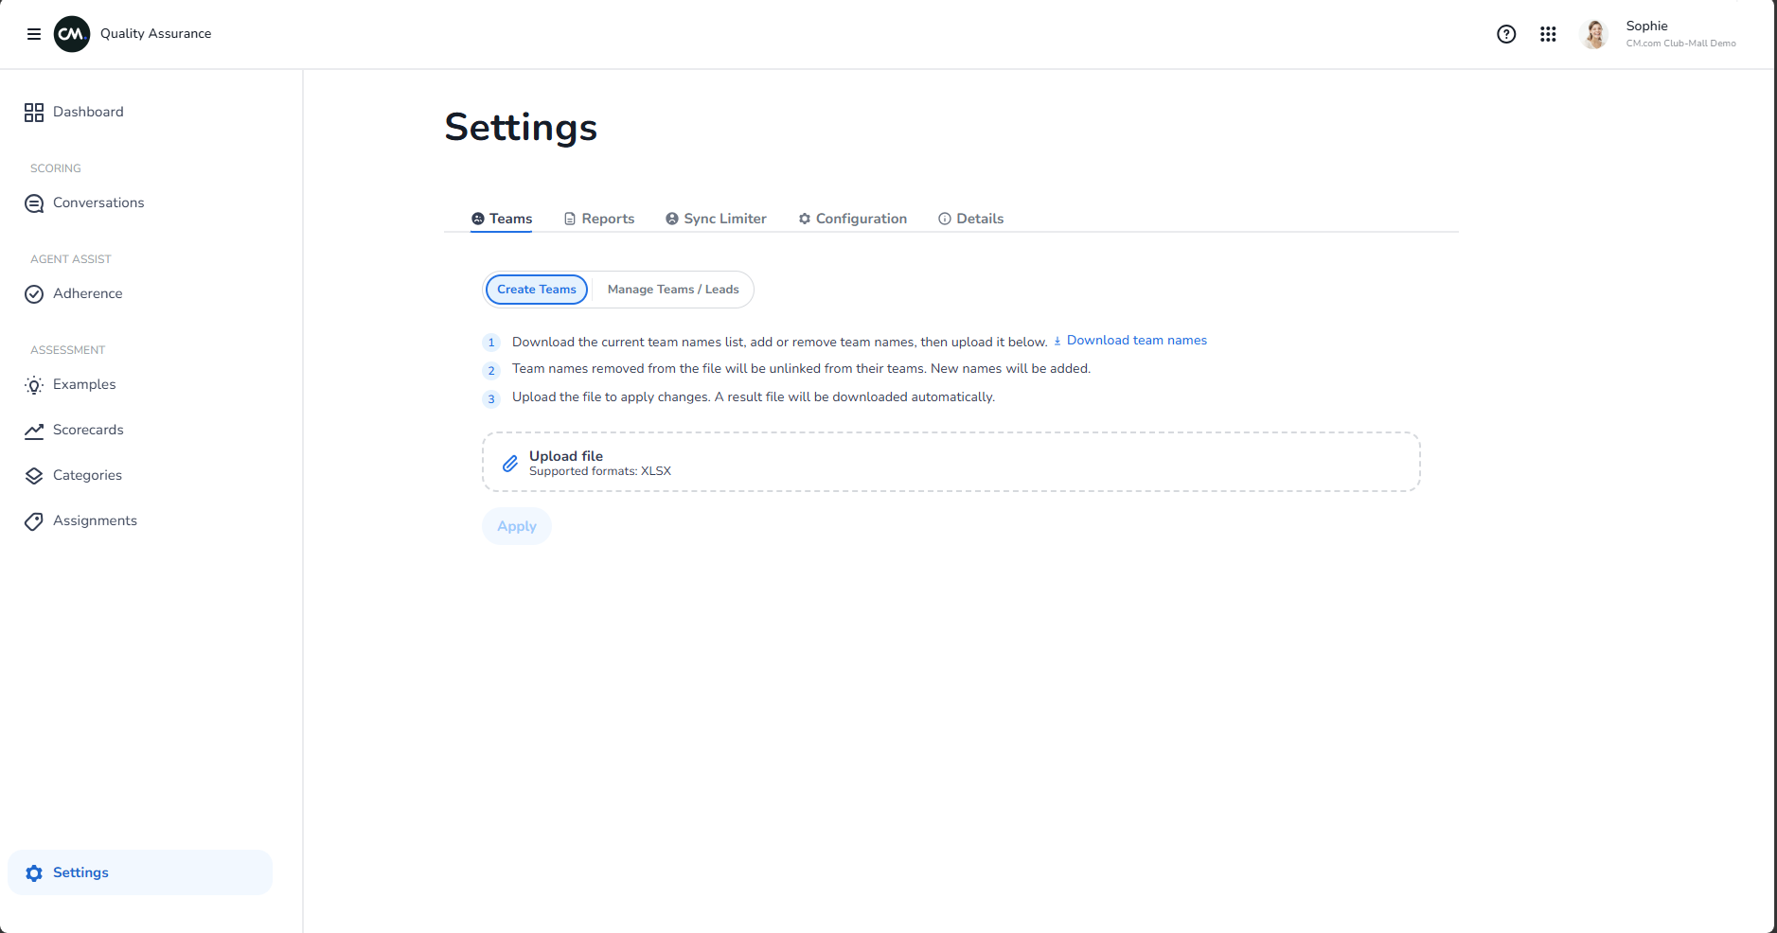Click the Apply button
Viewport: 1777px width, 933px height.
(x=517, y=526)
